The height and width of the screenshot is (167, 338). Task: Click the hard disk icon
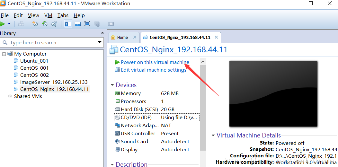click(118, 110)
